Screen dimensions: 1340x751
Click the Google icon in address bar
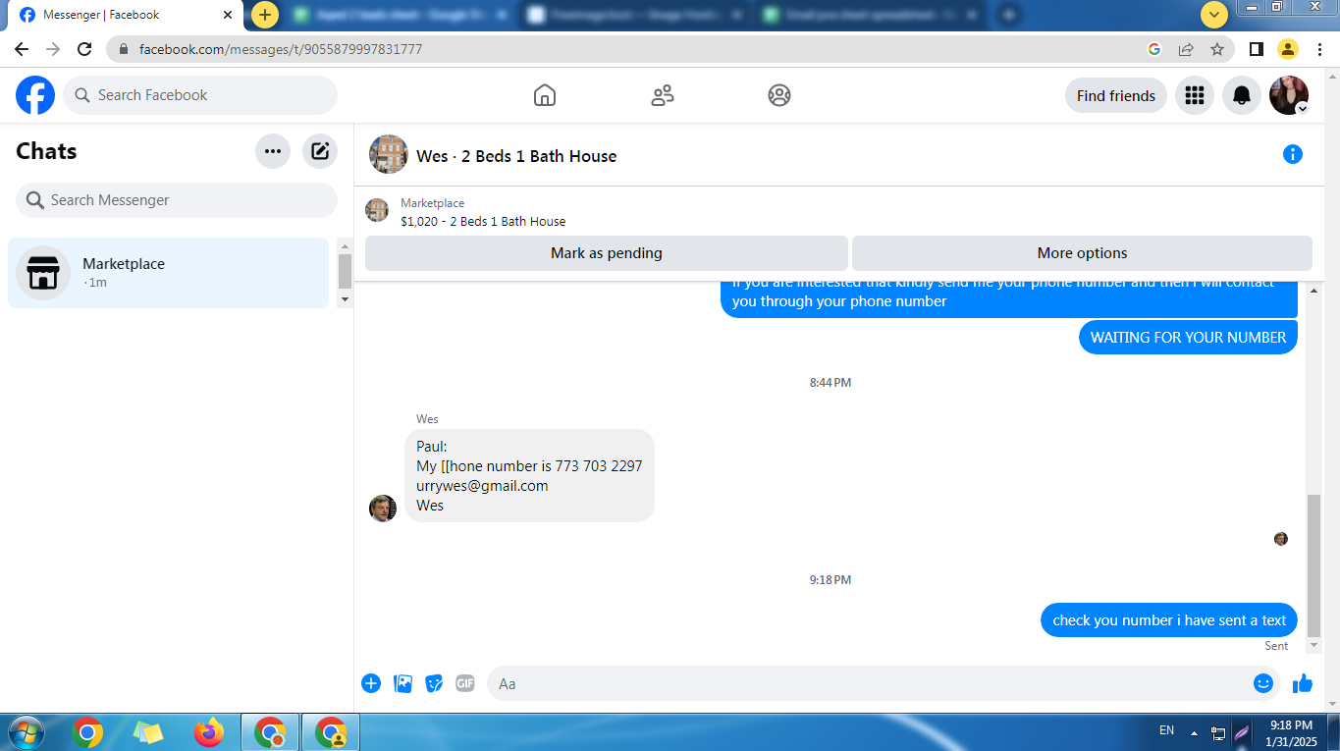[1154, 49]
